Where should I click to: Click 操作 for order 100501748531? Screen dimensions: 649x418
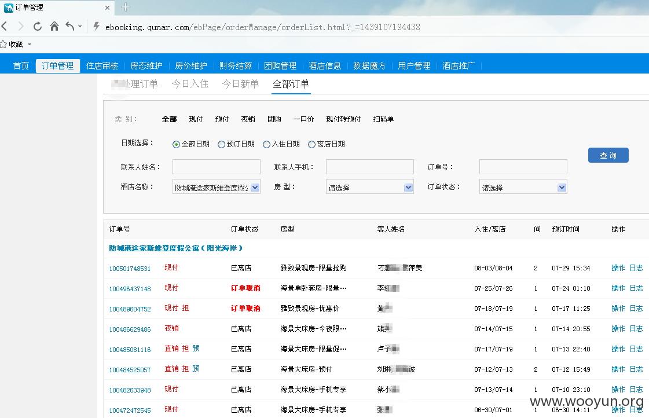[618, 268]
